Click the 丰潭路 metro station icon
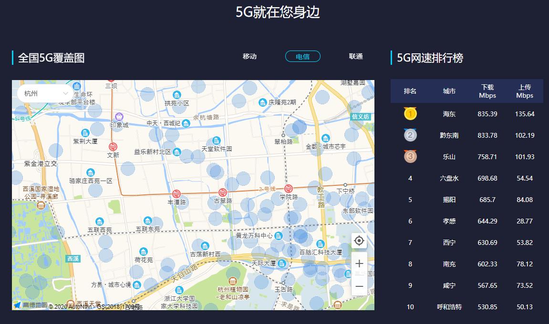Viewport: 549px width, 324px height. [176, 193]
